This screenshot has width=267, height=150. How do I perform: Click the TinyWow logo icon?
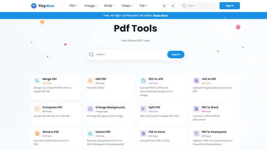point(34,6)
